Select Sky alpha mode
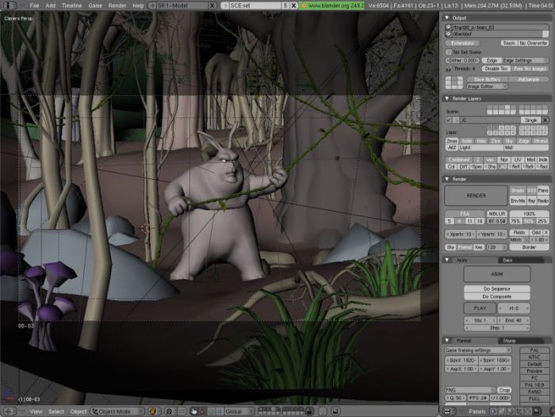555x417 pixels. click(450, 247)
